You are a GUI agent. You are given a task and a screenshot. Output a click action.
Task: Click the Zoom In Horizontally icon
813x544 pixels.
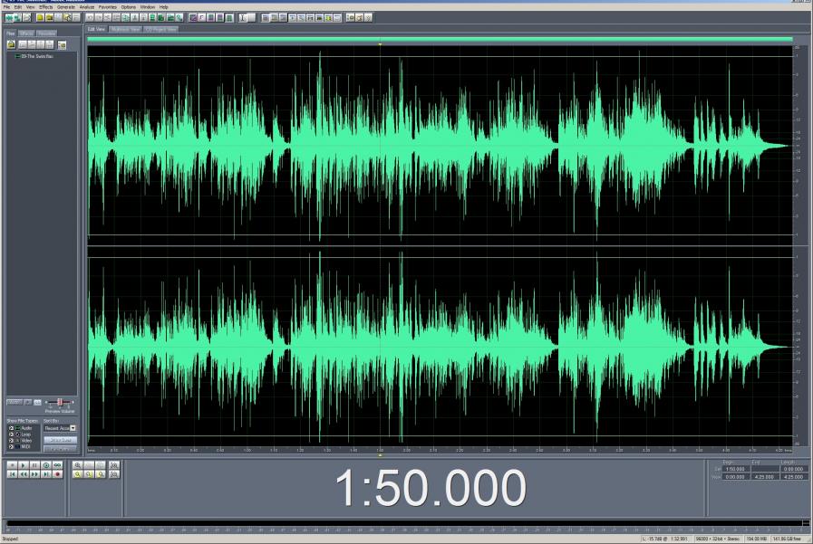click(79, 464)
